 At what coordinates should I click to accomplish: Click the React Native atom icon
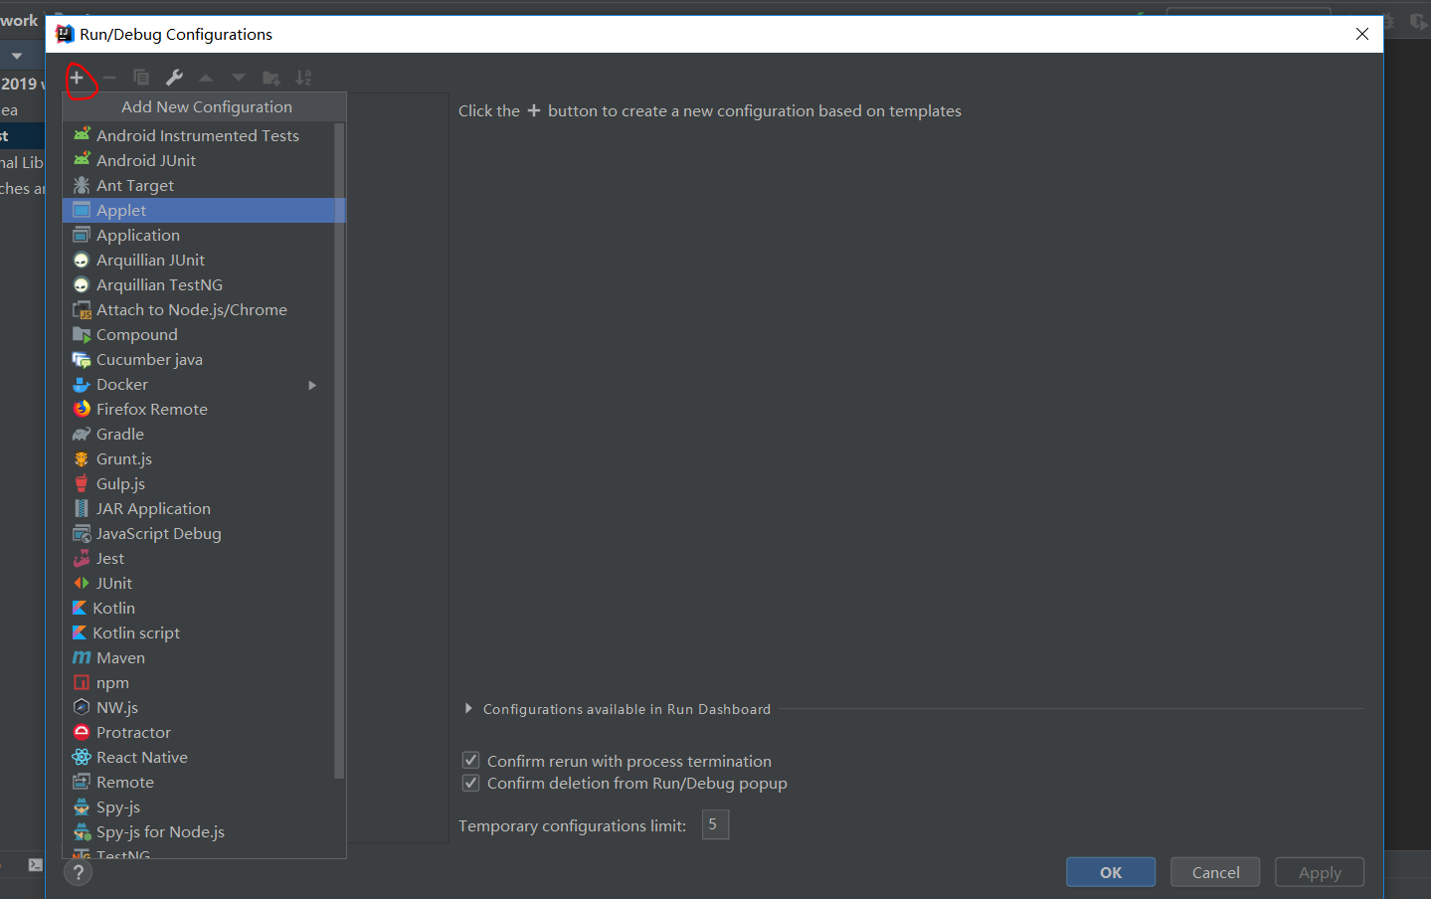click(82, 757)
